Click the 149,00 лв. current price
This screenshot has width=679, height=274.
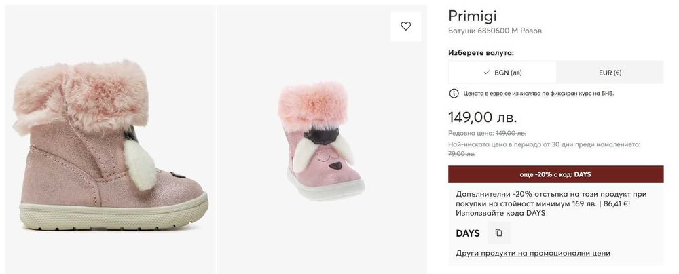[x=483, y=117]
